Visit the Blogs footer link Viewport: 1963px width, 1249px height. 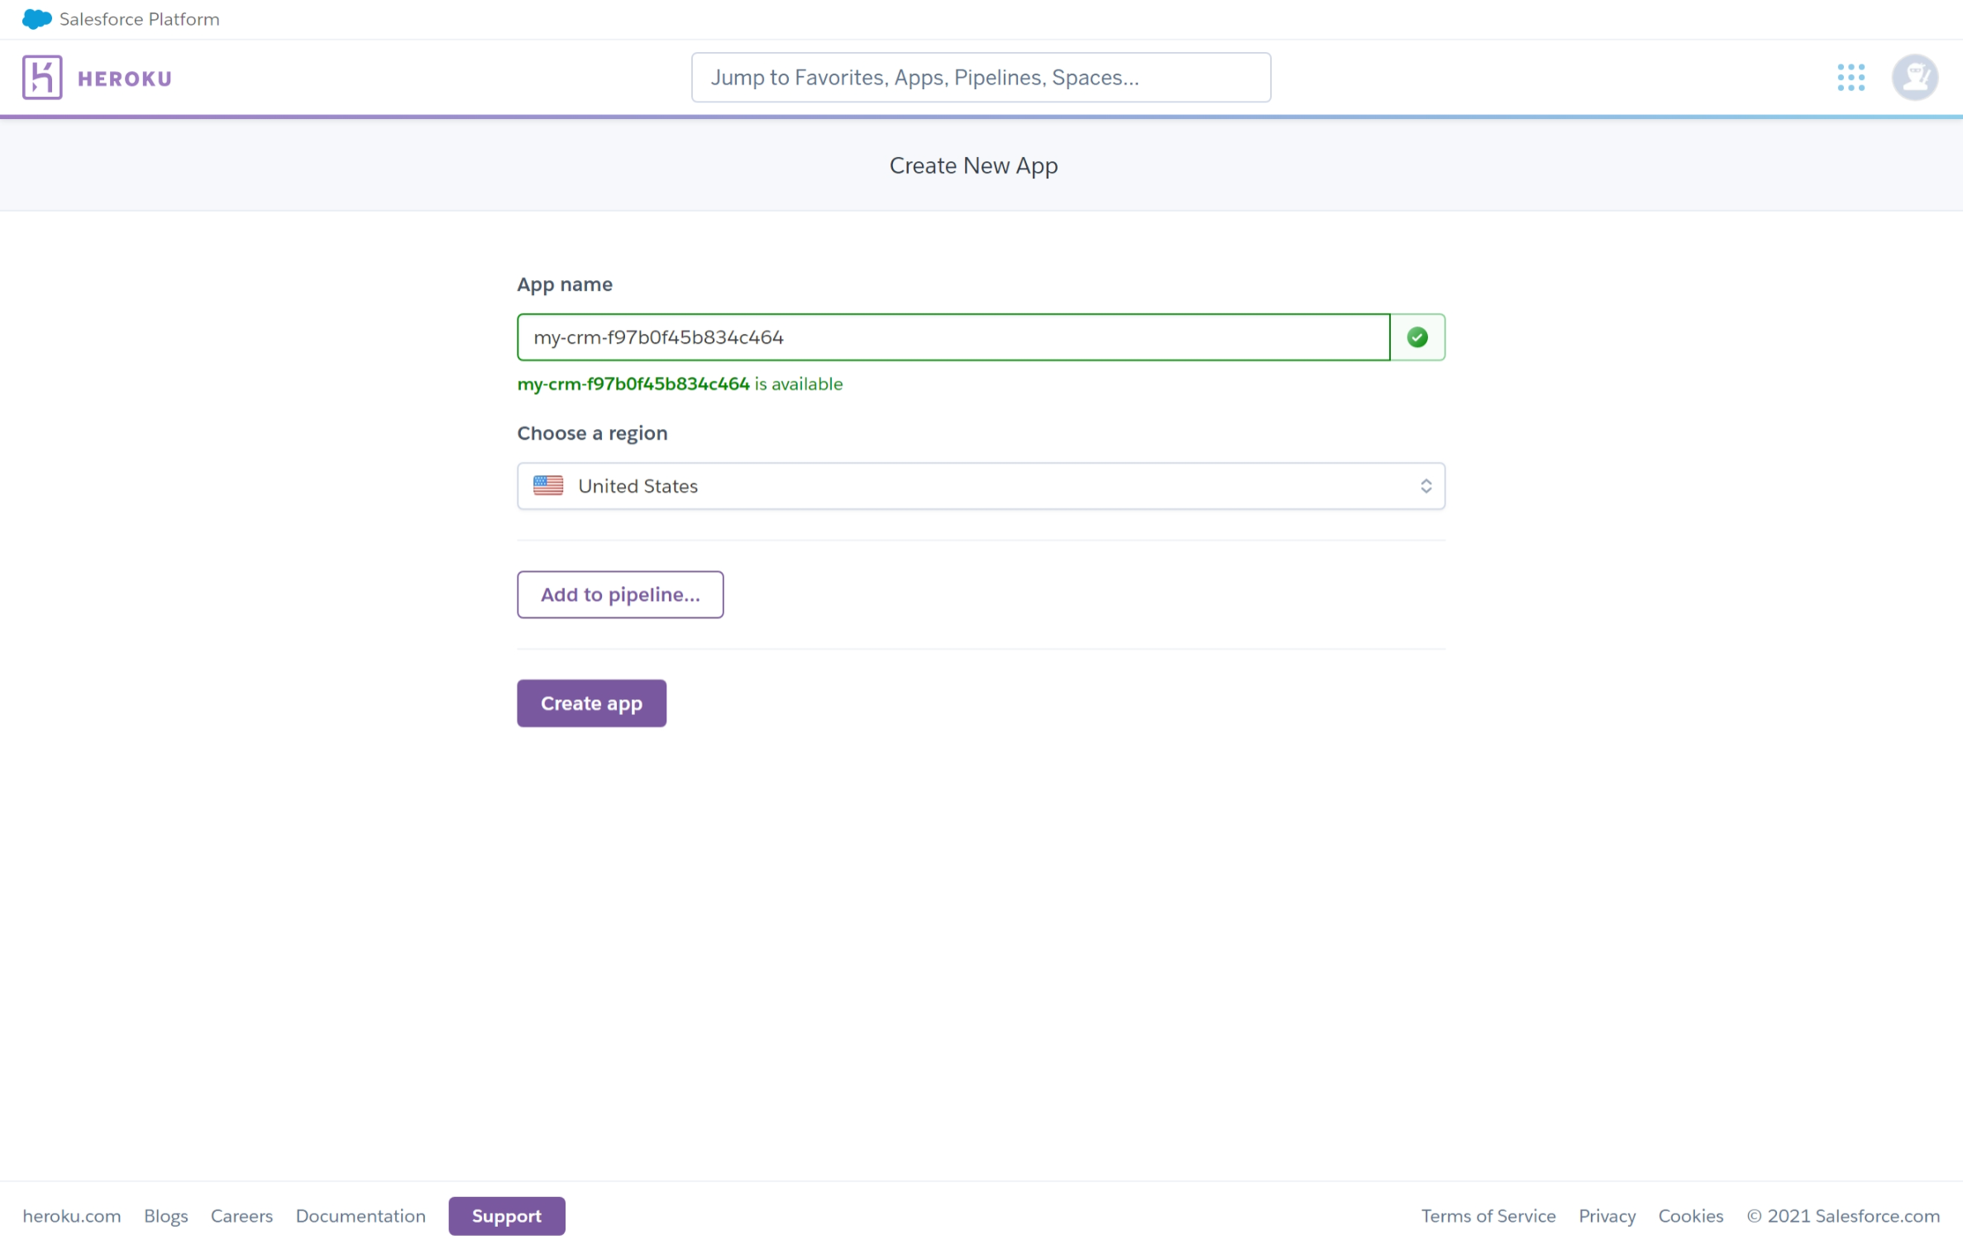pos(165,1215)
